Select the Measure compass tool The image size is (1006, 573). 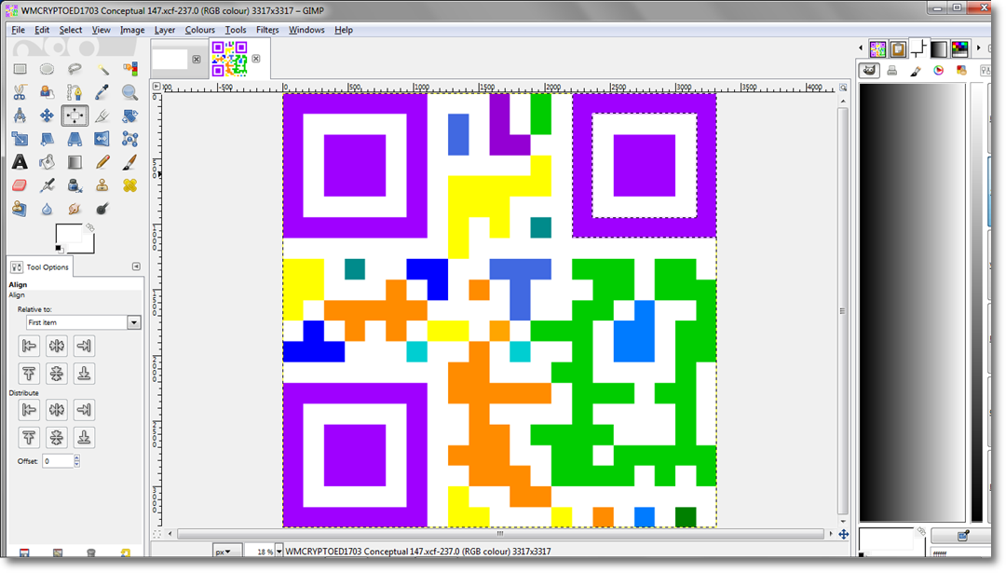tap(20, 116)
